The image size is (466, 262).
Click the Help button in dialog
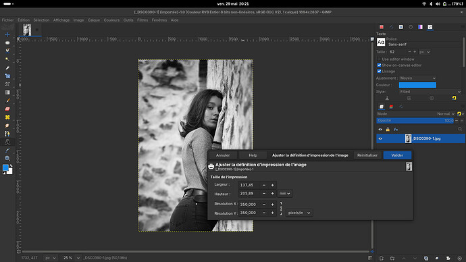click(253, 155)
